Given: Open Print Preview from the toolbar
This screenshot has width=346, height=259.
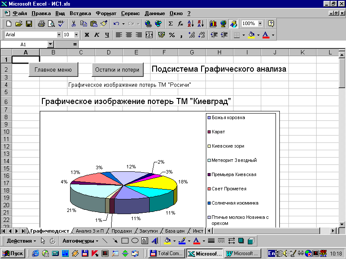Looking at the screenshot, I should pyautogui.click(x=51, y=24).
